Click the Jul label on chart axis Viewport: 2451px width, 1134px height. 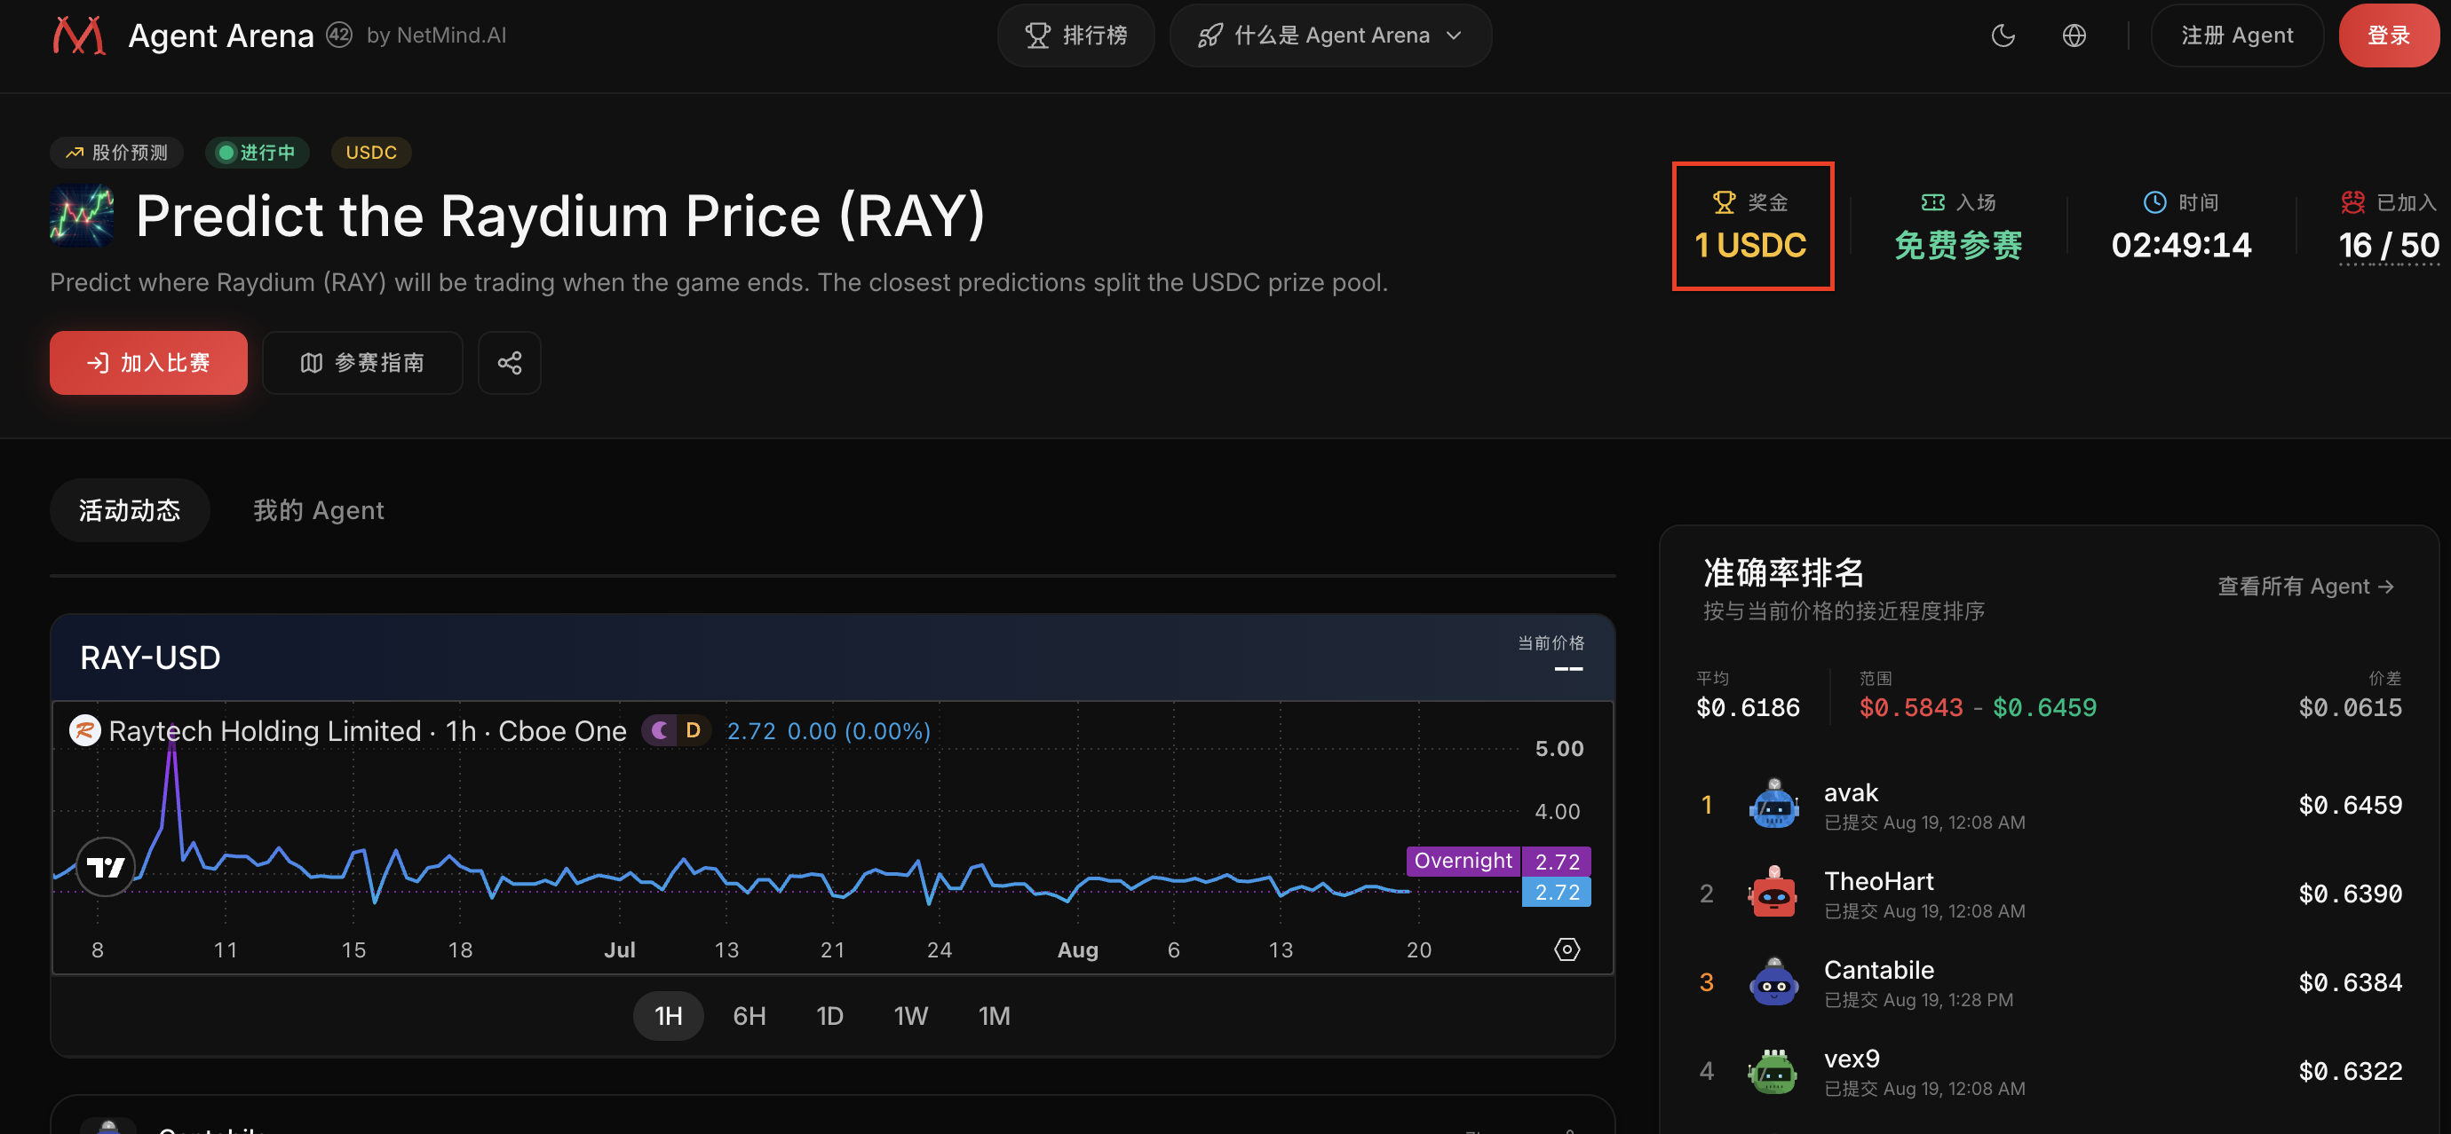click(x=620, y=949)
